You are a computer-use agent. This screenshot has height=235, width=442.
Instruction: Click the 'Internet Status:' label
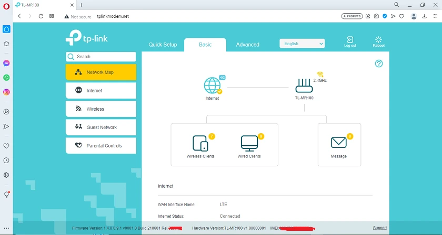pos(171,216)
